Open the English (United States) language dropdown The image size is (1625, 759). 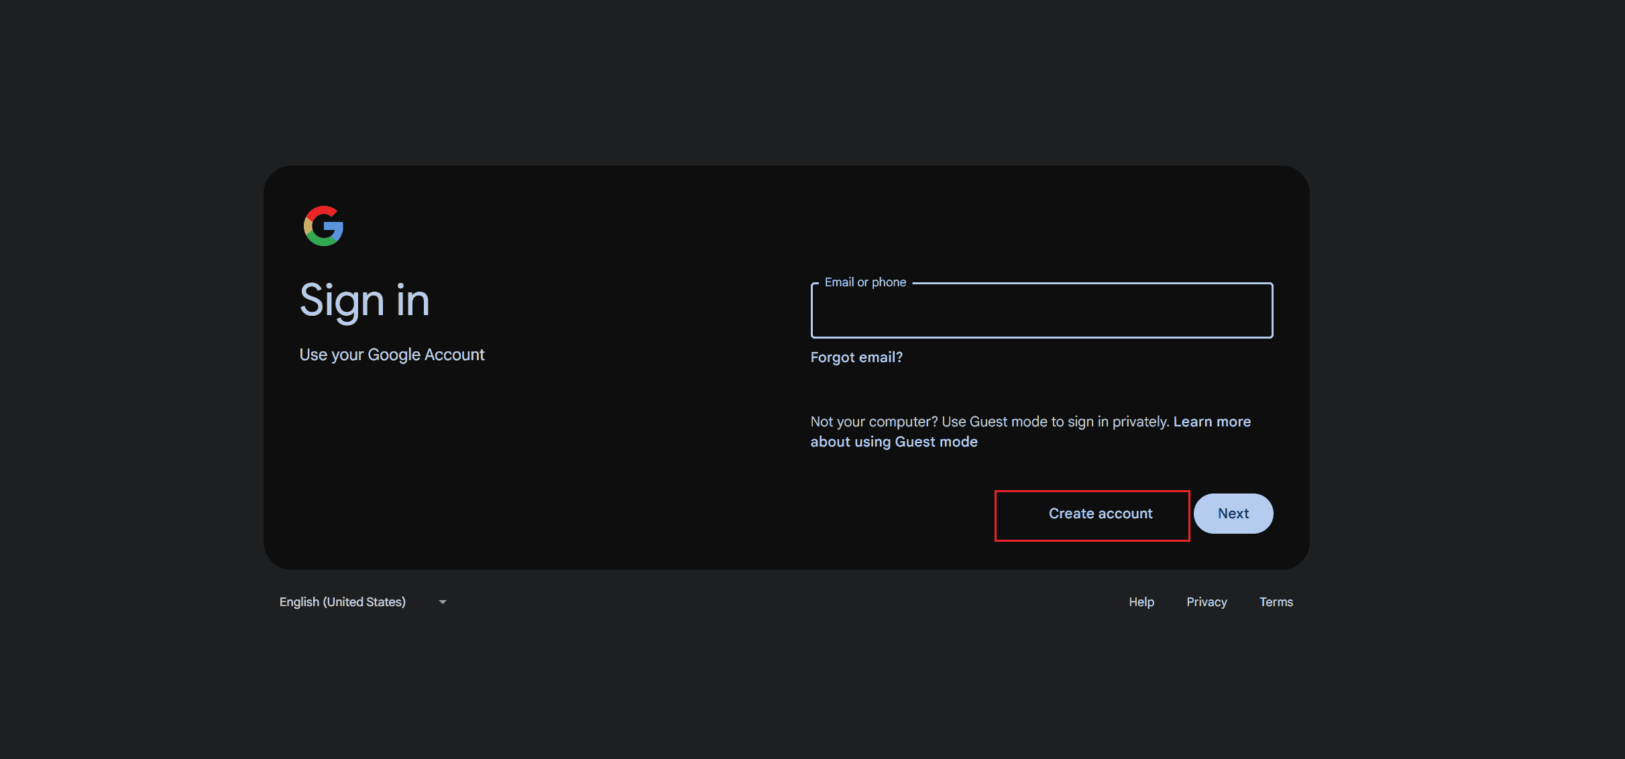(x=363, y=602)
